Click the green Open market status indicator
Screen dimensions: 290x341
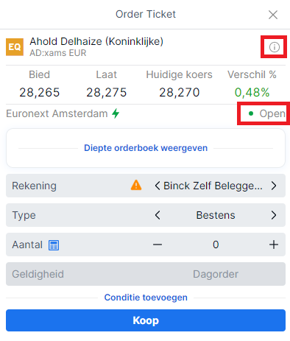(266, 113)
